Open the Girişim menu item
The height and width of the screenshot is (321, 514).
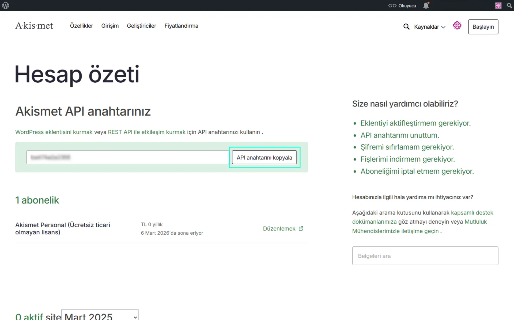coord(110,26)
